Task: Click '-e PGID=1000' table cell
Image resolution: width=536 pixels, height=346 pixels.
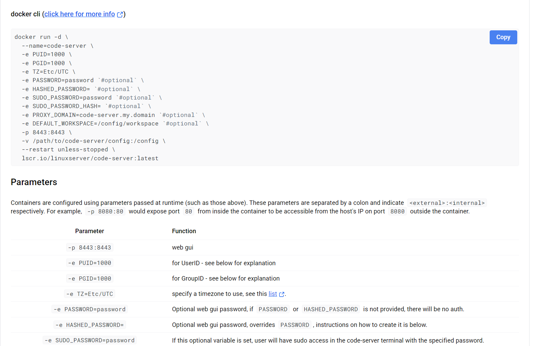Action: 90,279
